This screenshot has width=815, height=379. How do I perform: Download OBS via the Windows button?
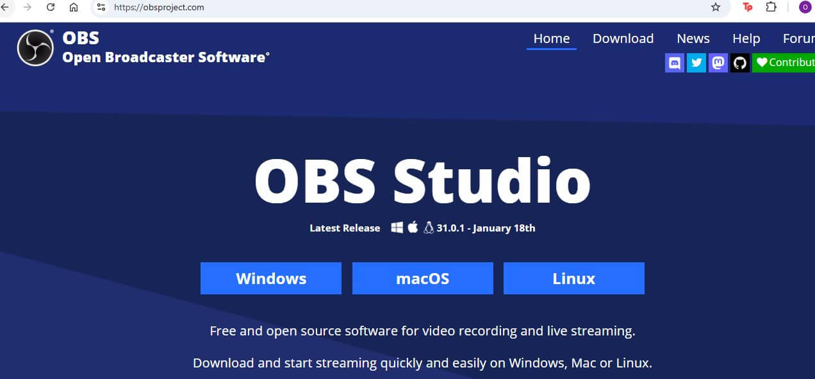[x=271, y=278]
